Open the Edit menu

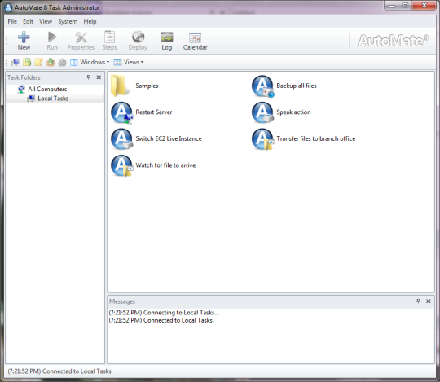[x=28, y=22]
